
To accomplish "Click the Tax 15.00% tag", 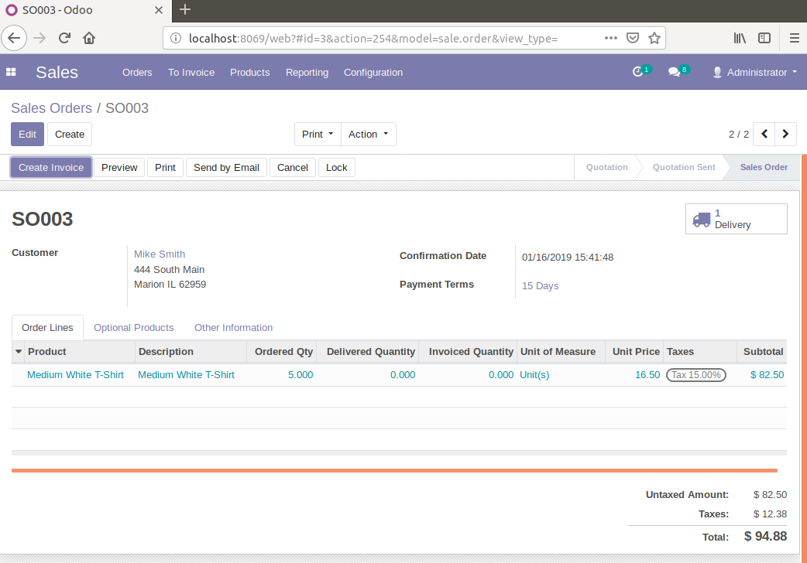I will [x=695, y=375].
